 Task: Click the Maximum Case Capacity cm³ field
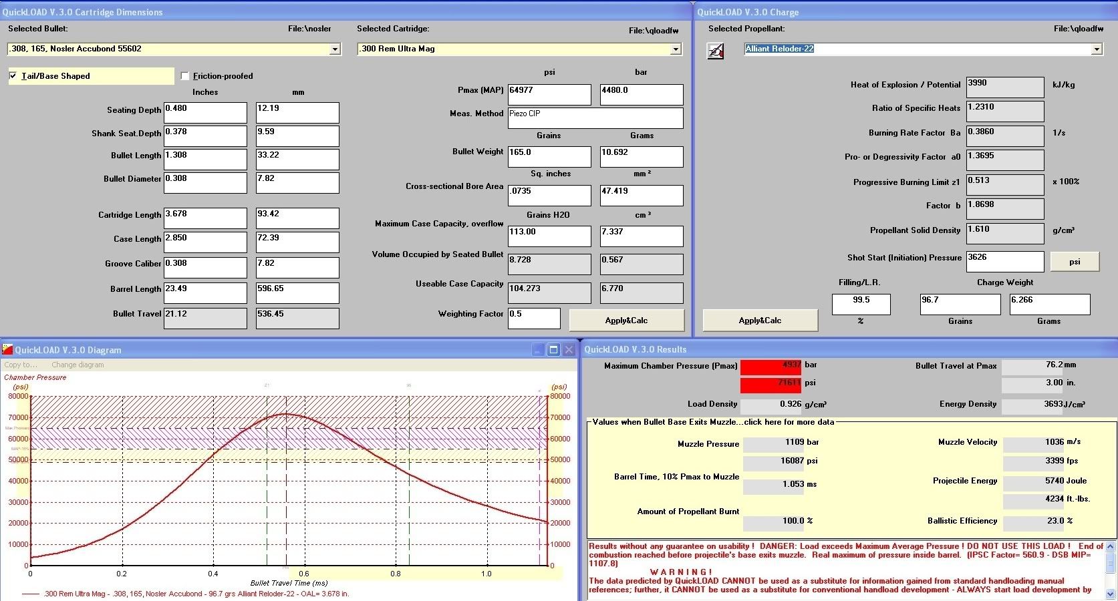click(642, 236)
